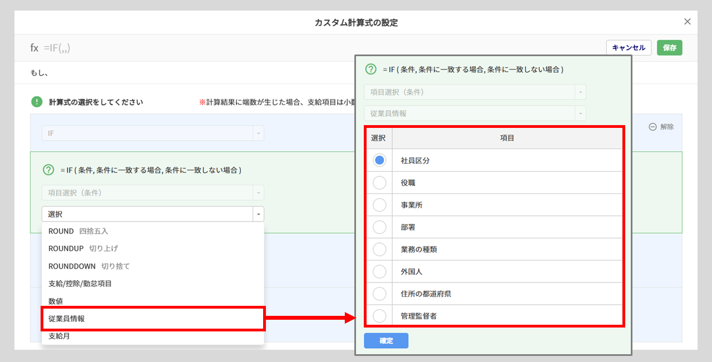Click the 解除 minus-circle icon

(x=652, y=127)
